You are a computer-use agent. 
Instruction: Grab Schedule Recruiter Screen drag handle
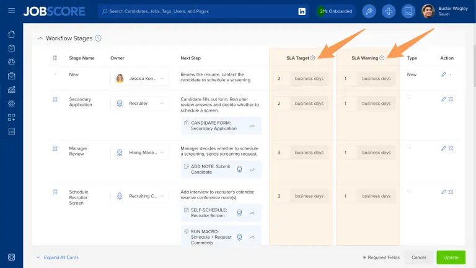coord(55,192)
